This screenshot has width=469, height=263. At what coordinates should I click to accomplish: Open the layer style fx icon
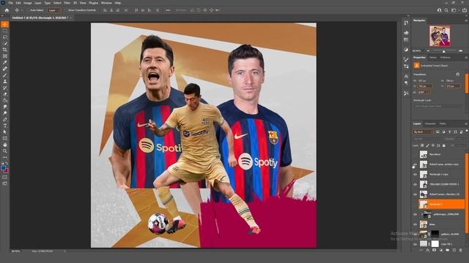click(428, 250)
